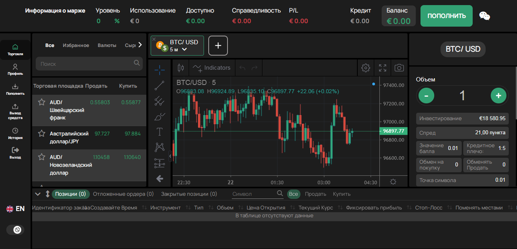Select the text annotation tool
The width and height of the screenshot is (517, 249).
(x=160, y=132)
